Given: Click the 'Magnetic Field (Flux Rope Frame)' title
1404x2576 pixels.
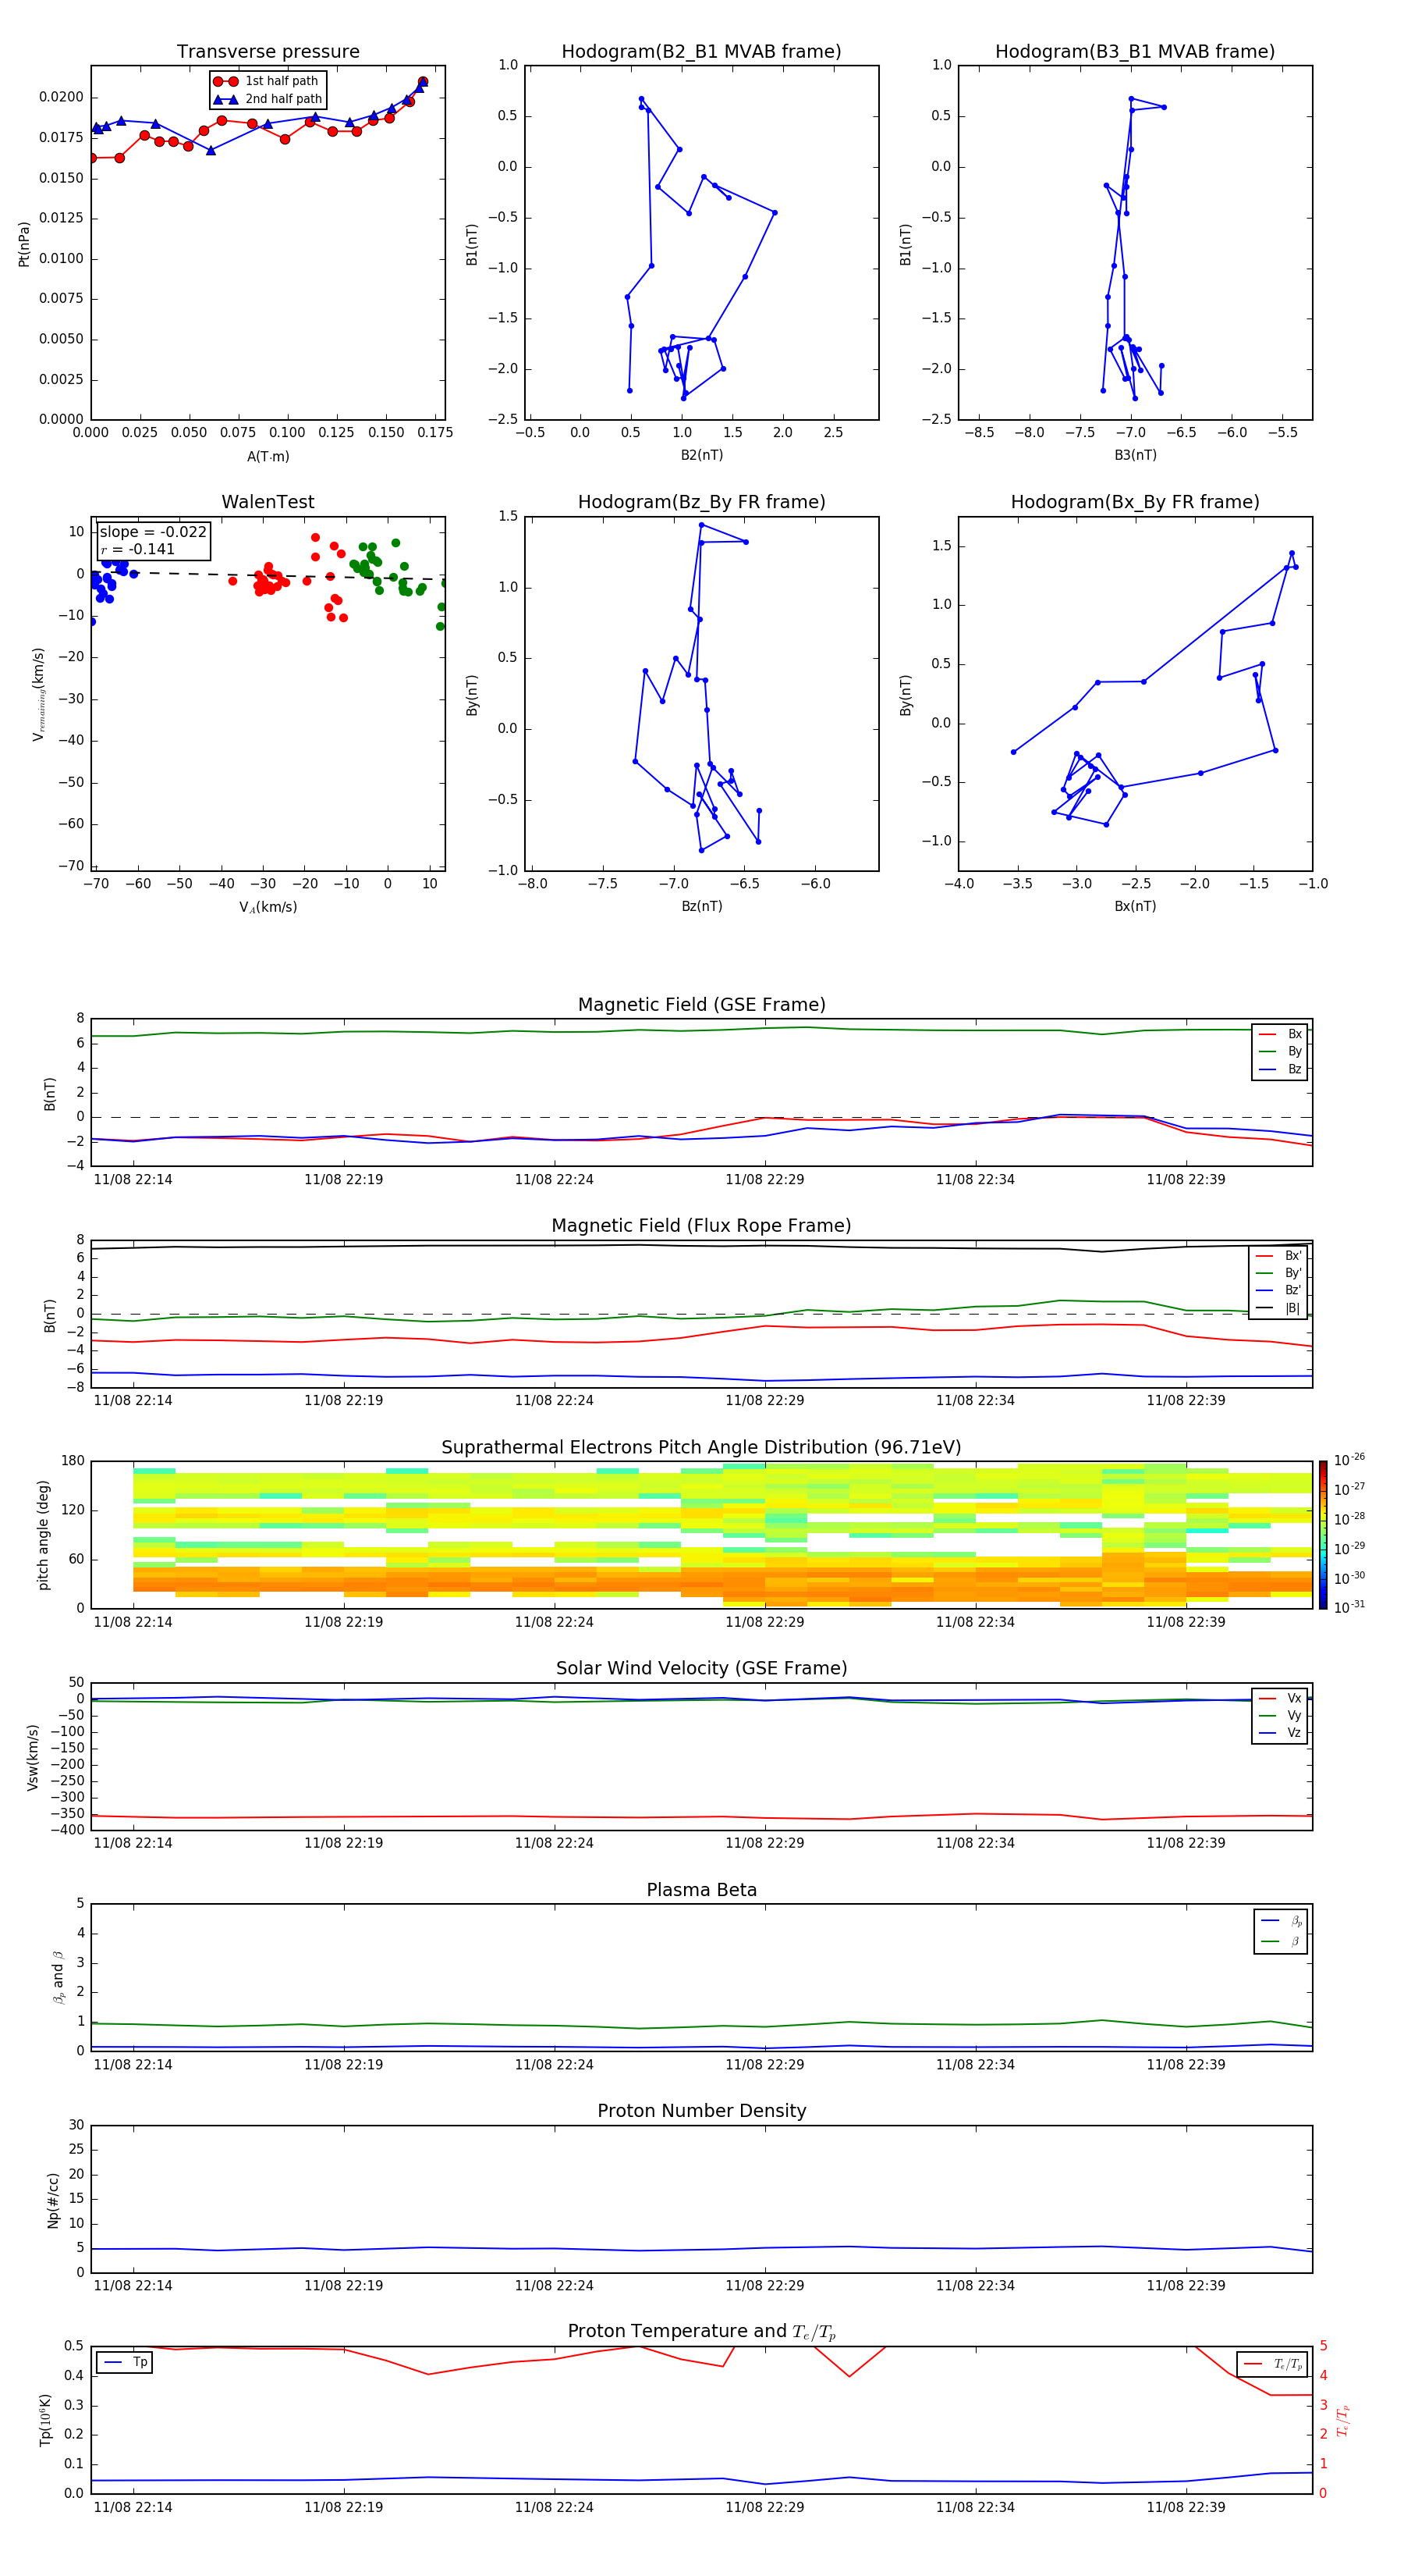Looking at the screenshot, I should coord(701,1226).
